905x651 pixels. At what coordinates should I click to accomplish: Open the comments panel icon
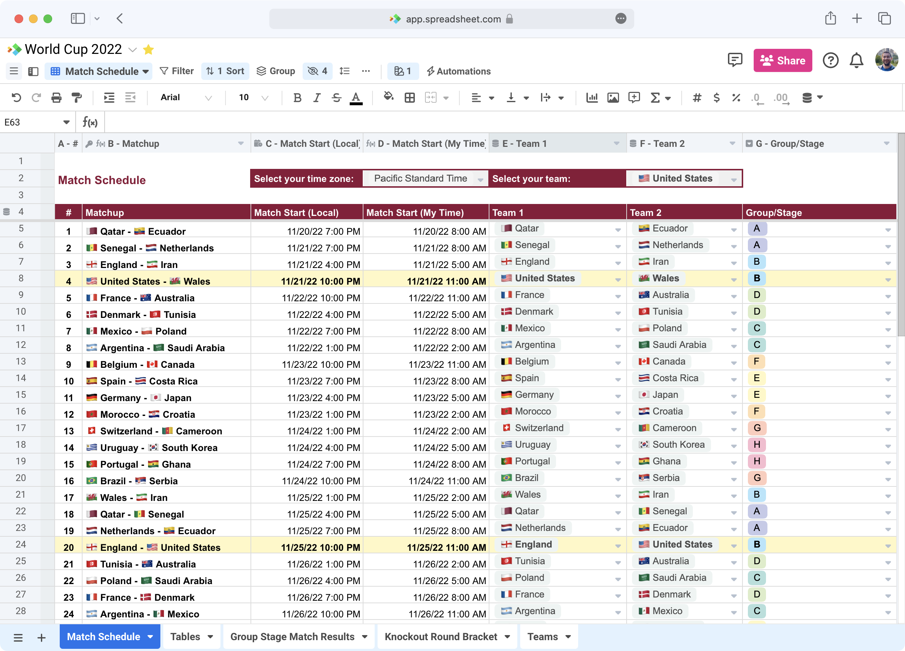coord(734,60)
